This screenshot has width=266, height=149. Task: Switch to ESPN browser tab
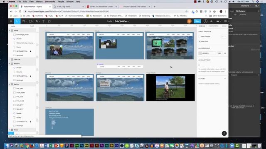pyautogui.click(x=101, y=7)
